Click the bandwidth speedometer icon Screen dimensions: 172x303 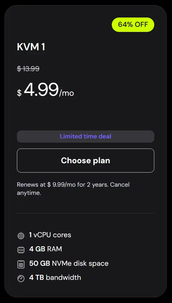(x=21, y=278)
